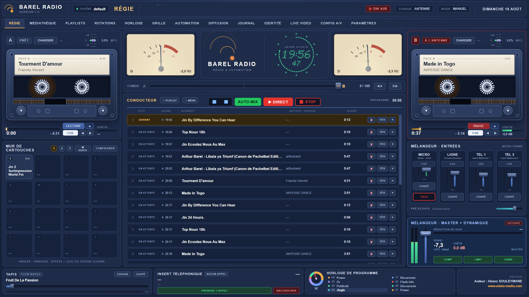
Task: Click alarm icon on Top Nouv 18h 19:56 row
Action: click(371, 132)
